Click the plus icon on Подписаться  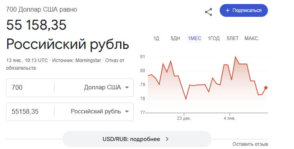(227, 10)
